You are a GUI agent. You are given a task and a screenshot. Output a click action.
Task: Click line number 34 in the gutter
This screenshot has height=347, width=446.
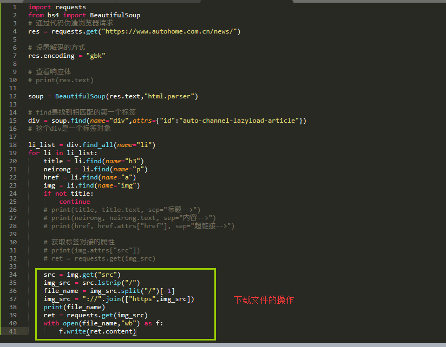click(13, 275)
